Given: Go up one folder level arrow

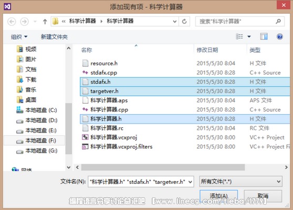Looking at the screenshot, I should 45,21.
